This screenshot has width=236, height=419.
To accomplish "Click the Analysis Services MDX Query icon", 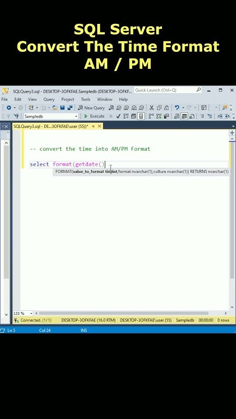I will [119, 108].
